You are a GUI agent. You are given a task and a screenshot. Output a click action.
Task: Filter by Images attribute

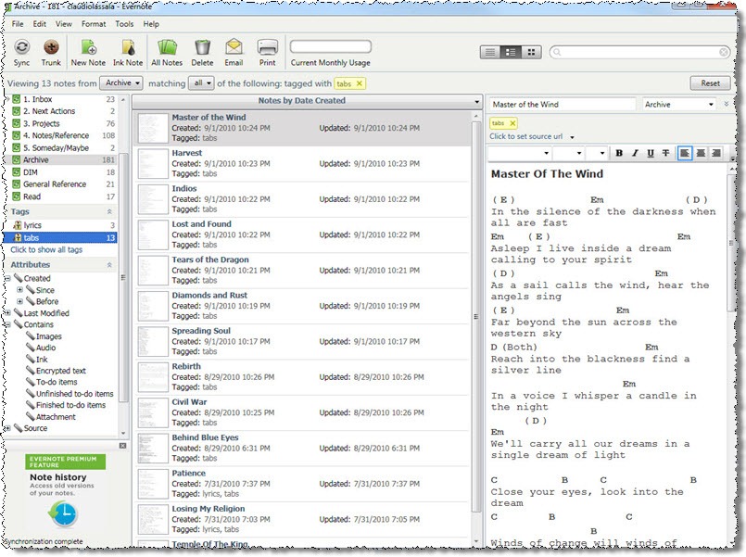click(x=49, y=336)
